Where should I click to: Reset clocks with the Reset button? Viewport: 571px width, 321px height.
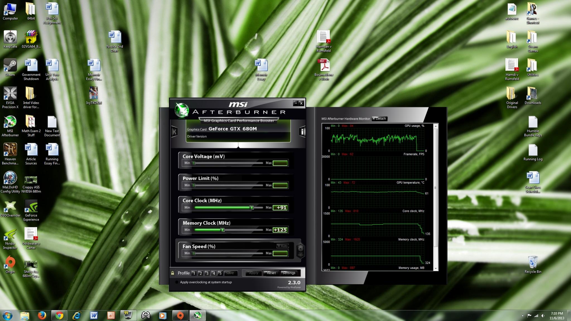pyautogui.click(x=271, y=273)
